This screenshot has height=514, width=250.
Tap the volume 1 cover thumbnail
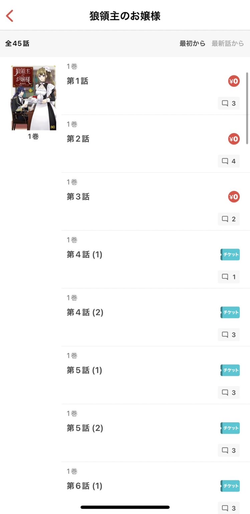(x=33, y=98)
